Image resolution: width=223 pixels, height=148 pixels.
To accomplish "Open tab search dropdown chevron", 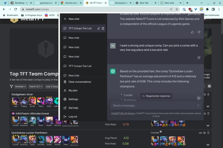I will 201,3.
